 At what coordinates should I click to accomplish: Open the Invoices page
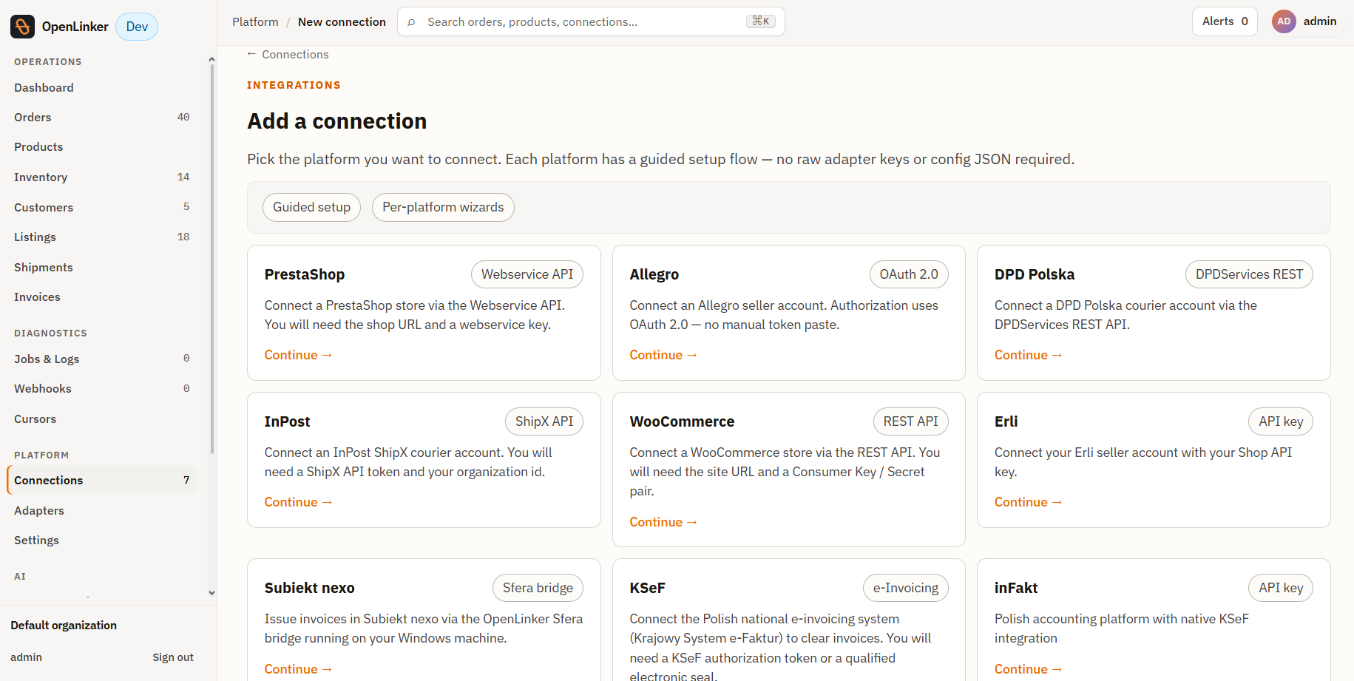[102, 297]
